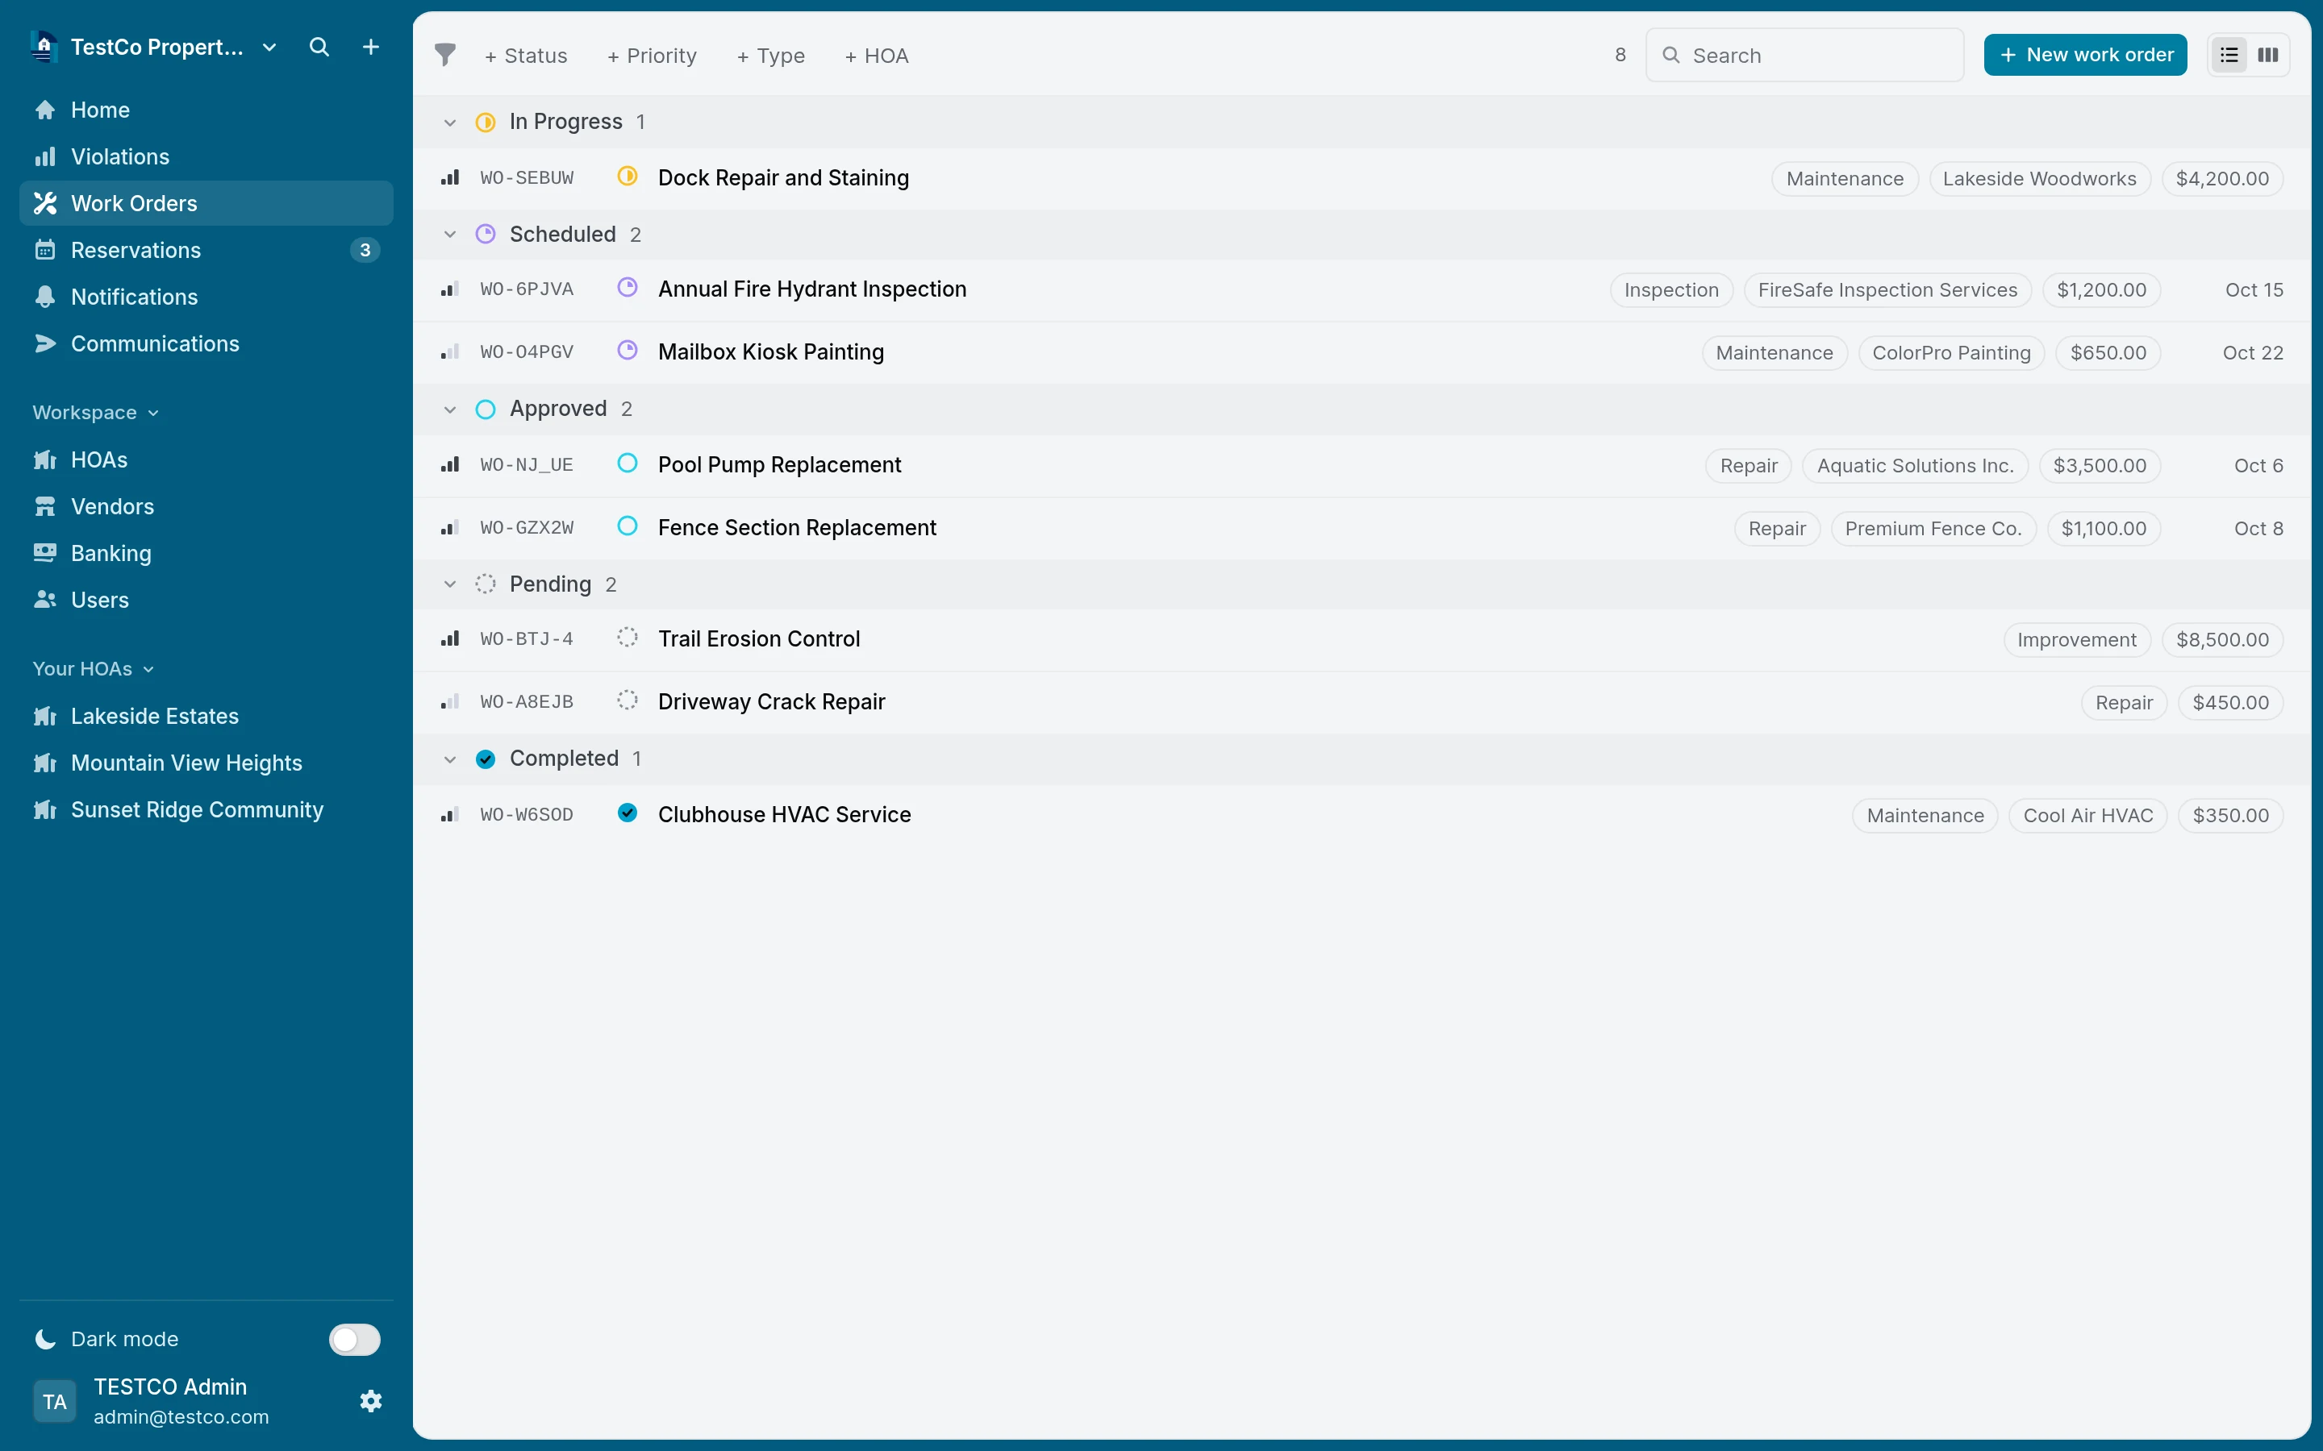The image size is (2323, 1451).
Task: Switch to board columns view icon
Action: pos(2268,55)
